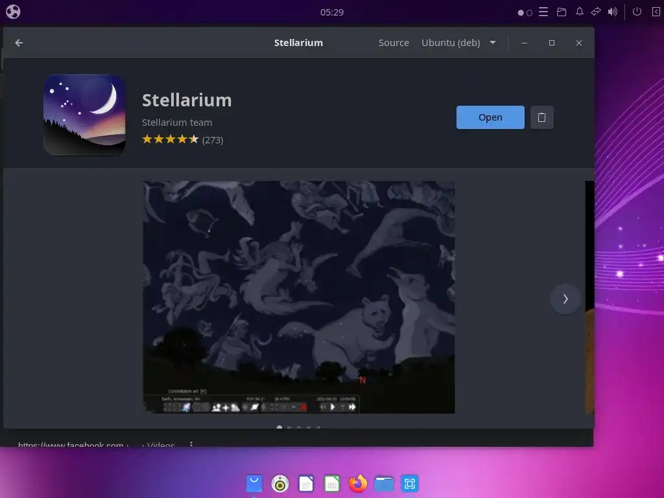The height and width of the screenshot is (498, 664).
Task: Open Stellarium with the Open button
Action: click(x=490, y=117)
